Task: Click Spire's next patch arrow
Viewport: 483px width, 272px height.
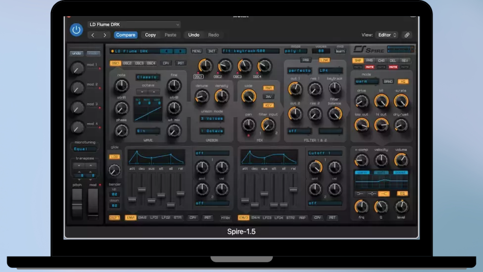Action: [180, 51]
